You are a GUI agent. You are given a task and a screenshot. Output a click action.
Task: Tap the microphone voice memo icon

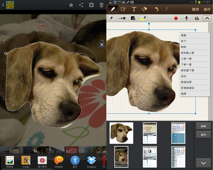[186, 18]
